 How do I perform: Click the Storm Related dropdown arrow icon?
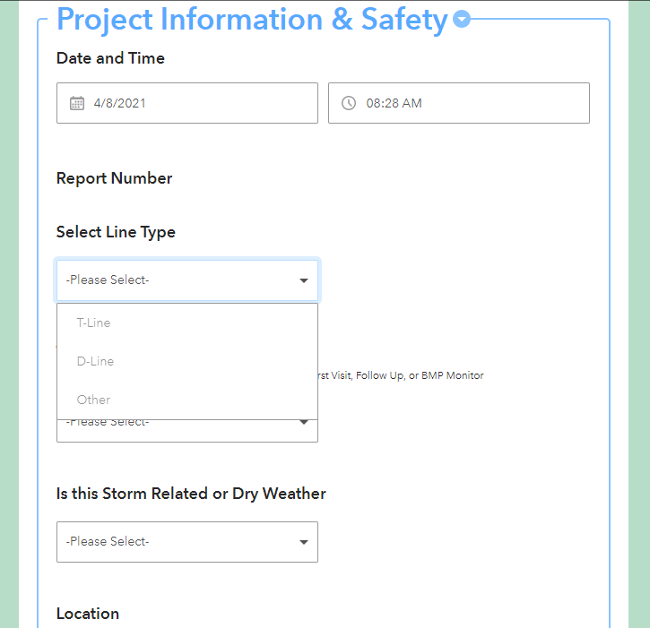click(304, 542)
